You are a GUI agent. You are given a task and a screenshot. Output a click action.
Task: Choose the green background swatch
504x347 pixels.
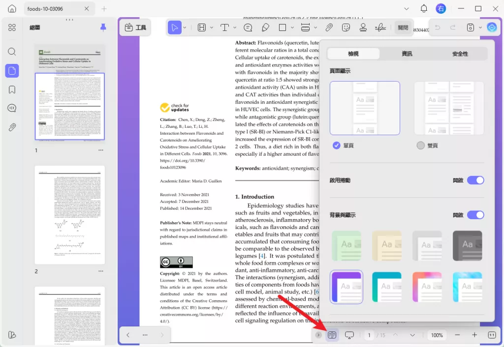(x=346, y=246)
